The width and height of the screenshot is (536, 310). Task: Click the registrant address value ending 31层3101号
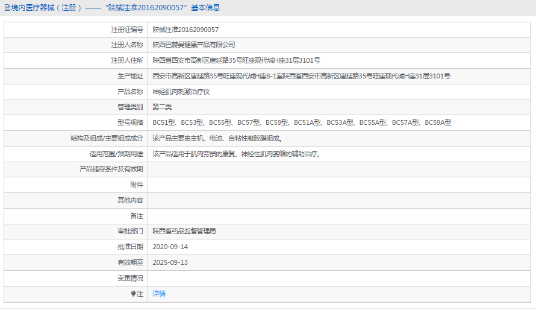[x=236, y=60]
